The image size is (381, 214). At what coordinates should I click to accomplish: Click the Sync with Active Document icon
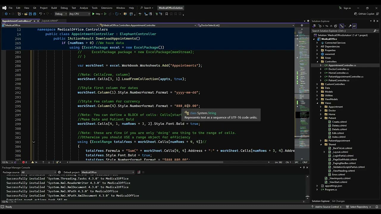point(327,26)
